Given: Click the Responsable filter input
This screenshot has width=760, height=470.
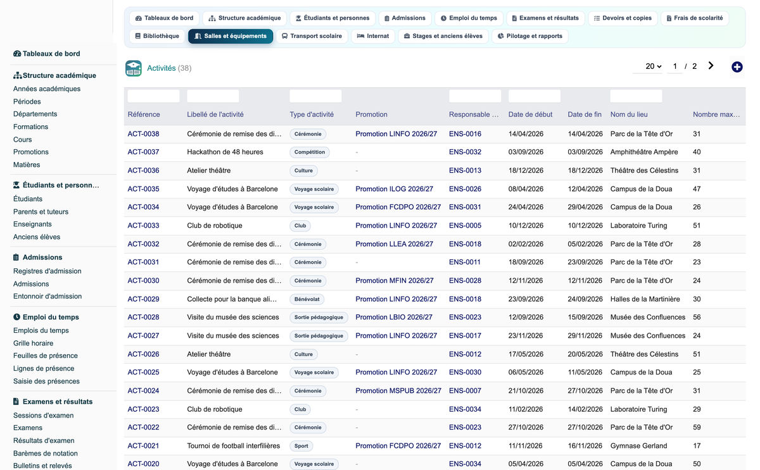Looking at the screenshot, I should pos(475,96).
